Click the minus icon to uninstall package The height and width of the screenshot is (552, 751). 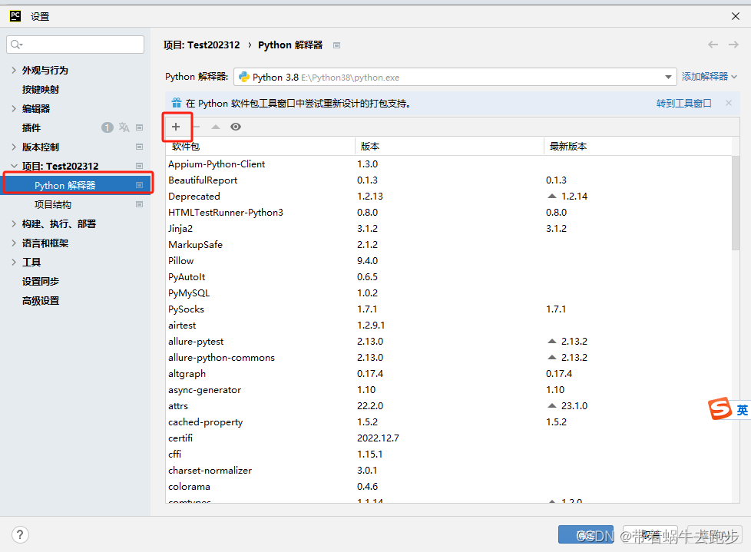click(197, 127)
